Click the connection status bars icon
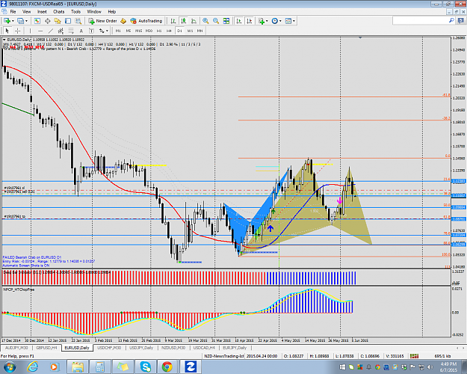Viewport: 467px width, 374px height. [414, 356]
